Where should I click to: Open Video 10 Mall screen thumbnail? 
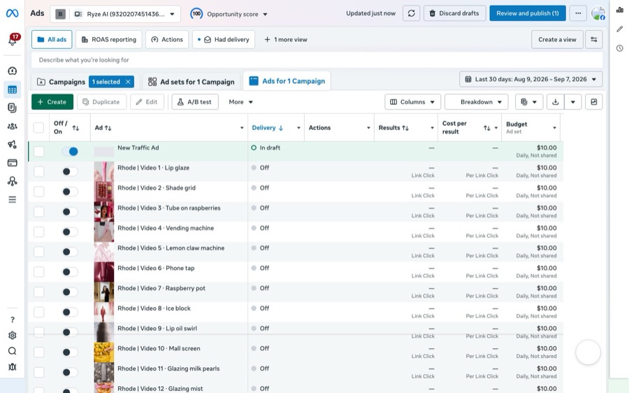click(x=104, y=352)
